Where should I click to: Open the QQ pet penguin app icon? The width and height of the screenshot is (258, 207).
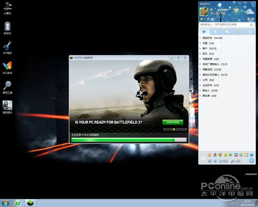point(215,155)
